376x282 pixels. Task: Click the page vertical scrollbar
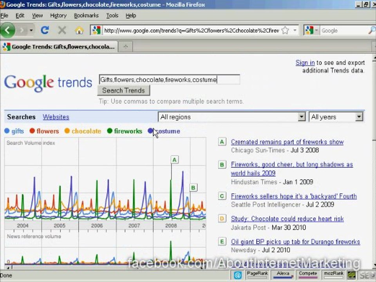374,161
